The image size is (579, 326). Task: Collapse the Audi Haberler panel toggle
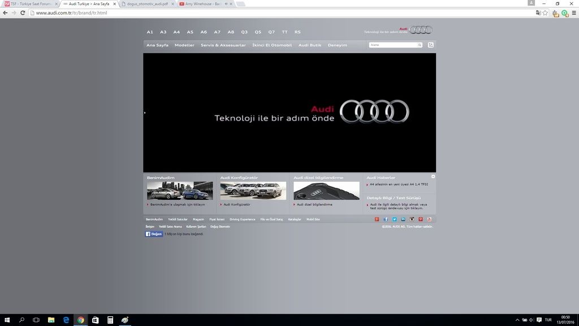point(433,177)
